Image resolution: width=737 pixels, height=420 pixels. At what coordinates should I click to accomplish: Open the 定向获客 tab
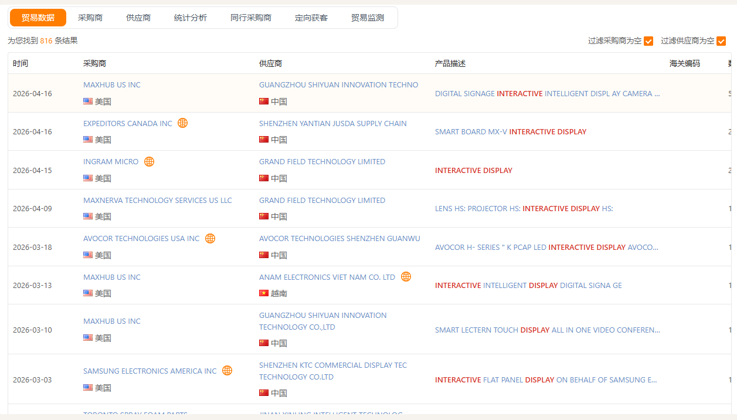point(311,18)
